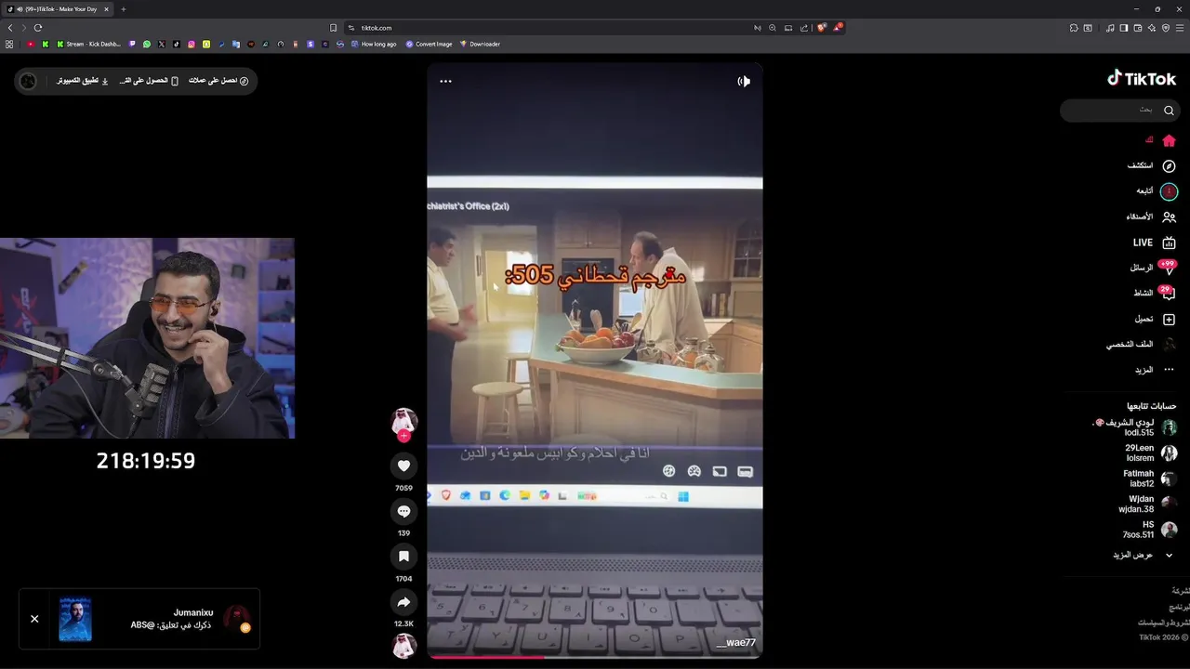The width and height of the screenshot is (1190, 669).
Task: Open Brave Rewards triangle icon
Action: pyautogui.click(x=837, y=28)
